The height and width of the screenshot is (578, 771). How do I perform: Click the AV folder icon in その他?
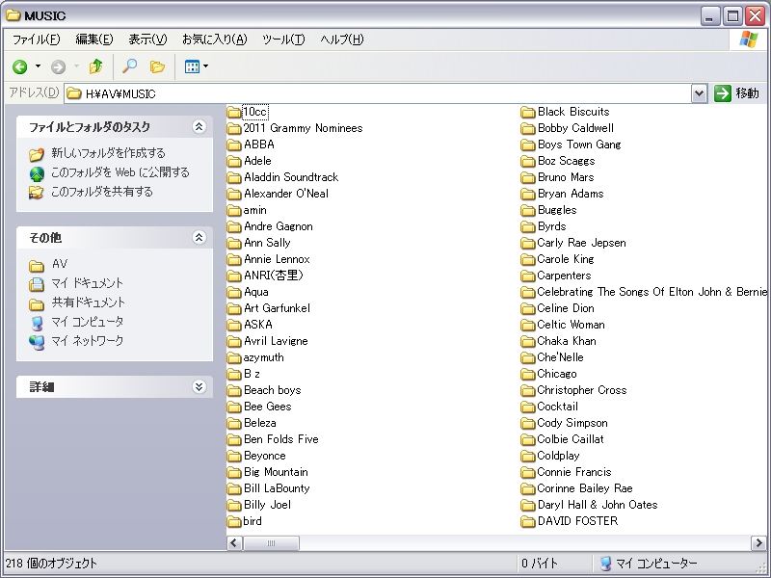click(37, 266)
